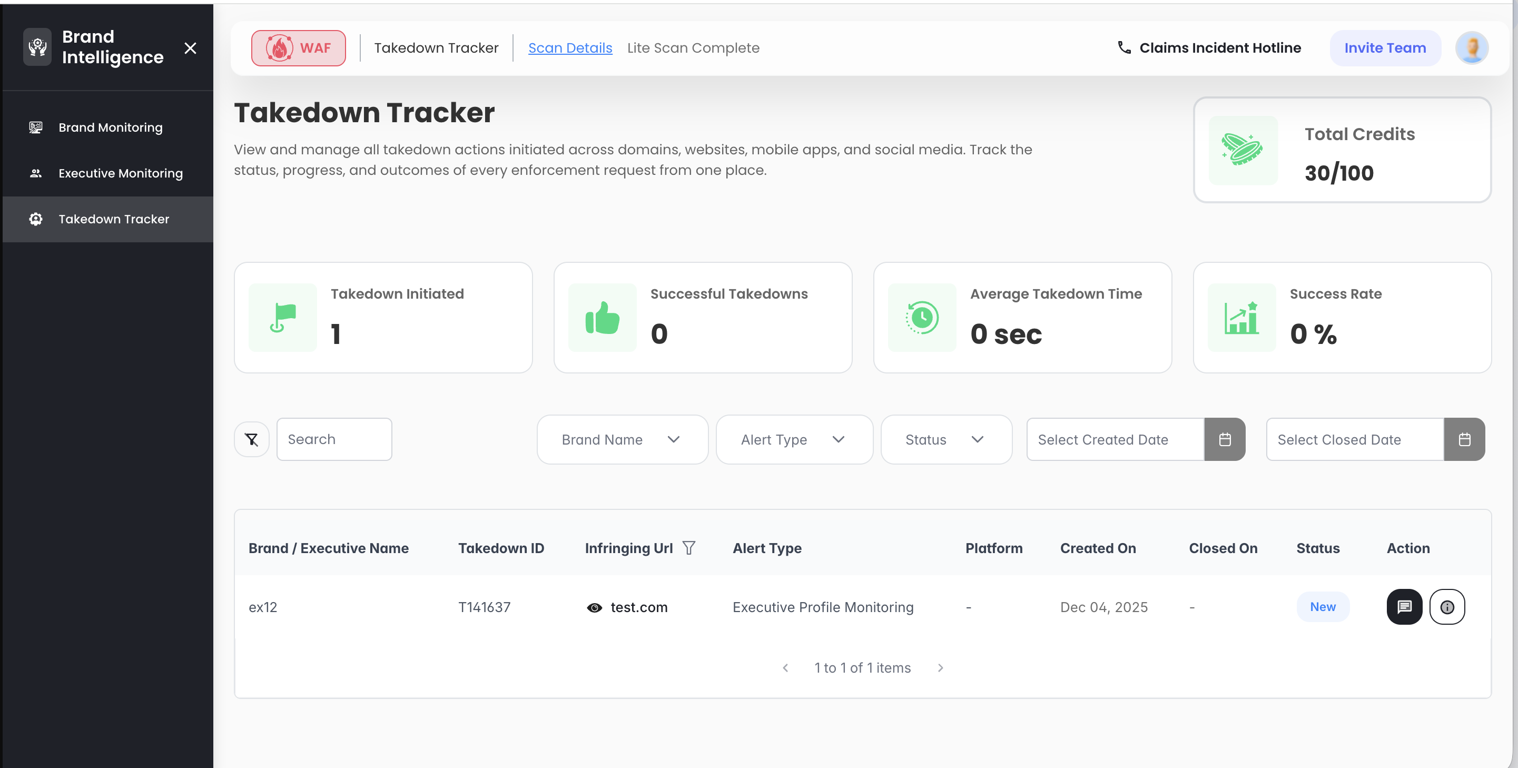Open the comment action for takedown T141637
The image size is (1518, 768).
coord(1405,606)
